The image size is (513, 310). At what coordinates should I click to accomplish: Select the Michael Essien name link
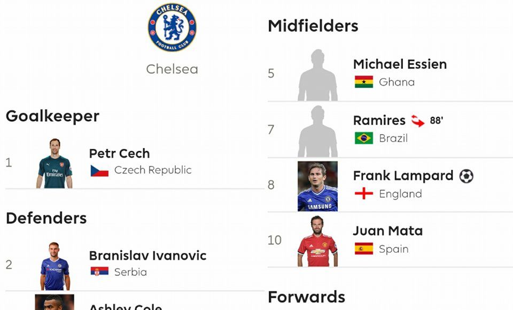click(400, 64)
